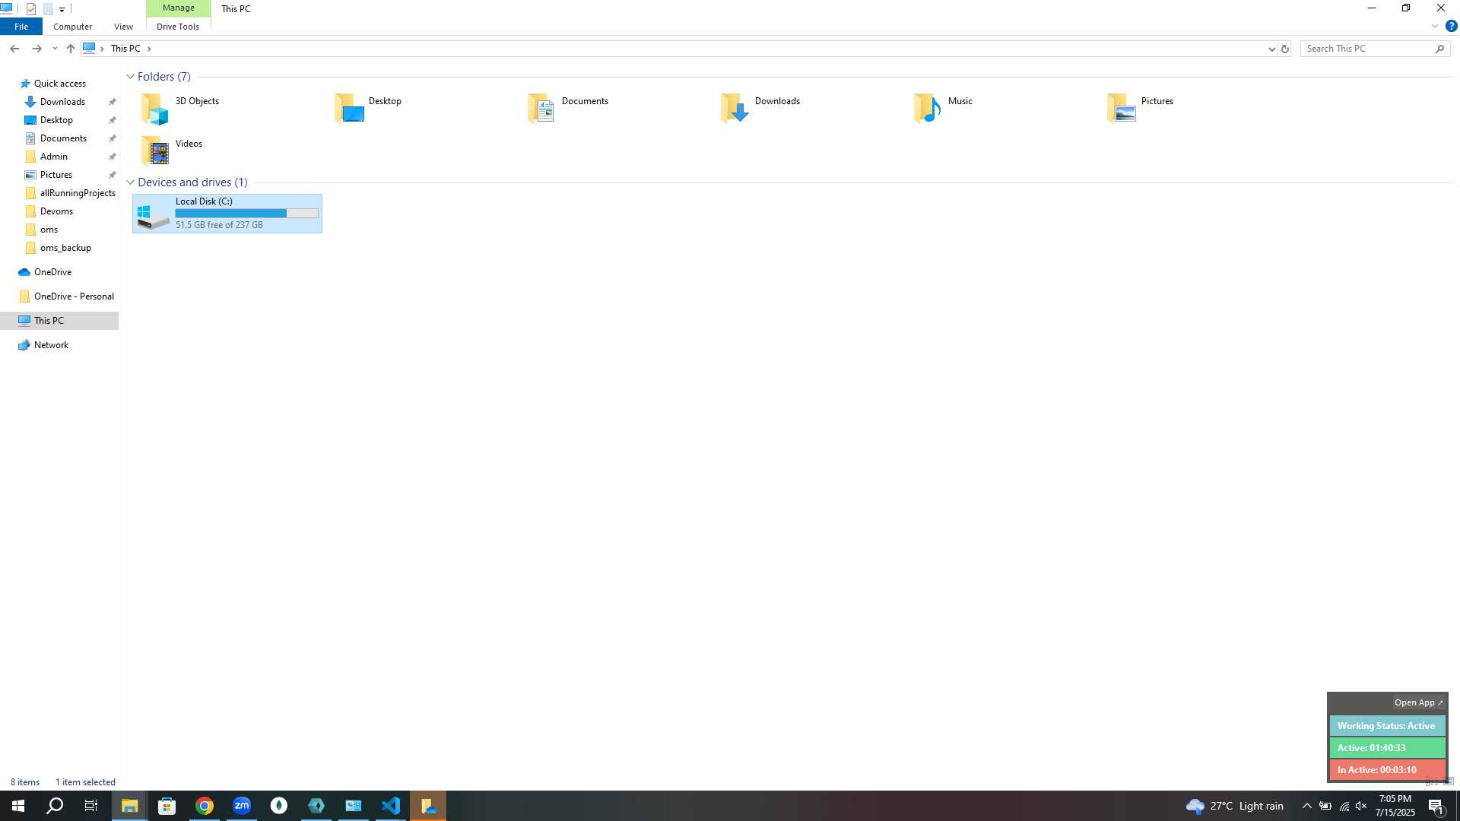Open Customize Quick Access Toolbar dropdown
Image resolution: width=1460 pixels, height=821 pixels.
point(62,10)
